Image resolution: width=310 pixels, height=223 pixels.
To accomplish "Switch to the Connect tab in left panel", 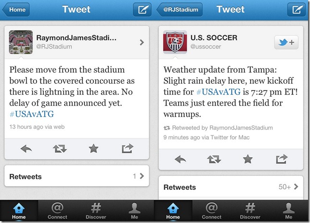I will (57, 211).
